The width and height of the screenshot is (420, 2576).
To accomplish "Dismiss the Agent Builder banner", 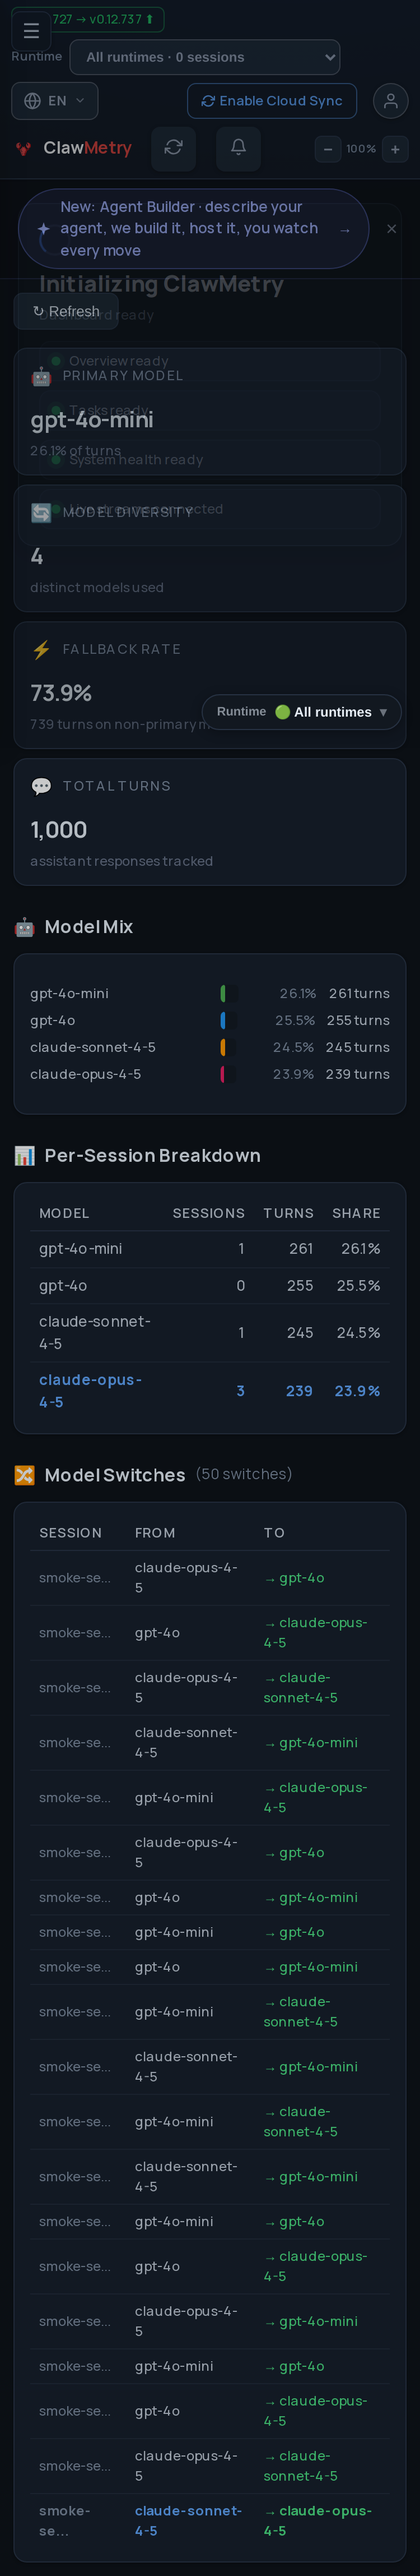I will pyautogui.click(x=391, y=229).
